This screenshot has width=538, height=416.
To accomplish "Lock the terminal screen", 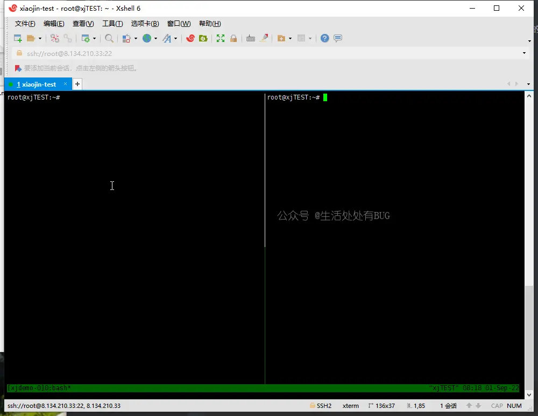I will [233, 38].
